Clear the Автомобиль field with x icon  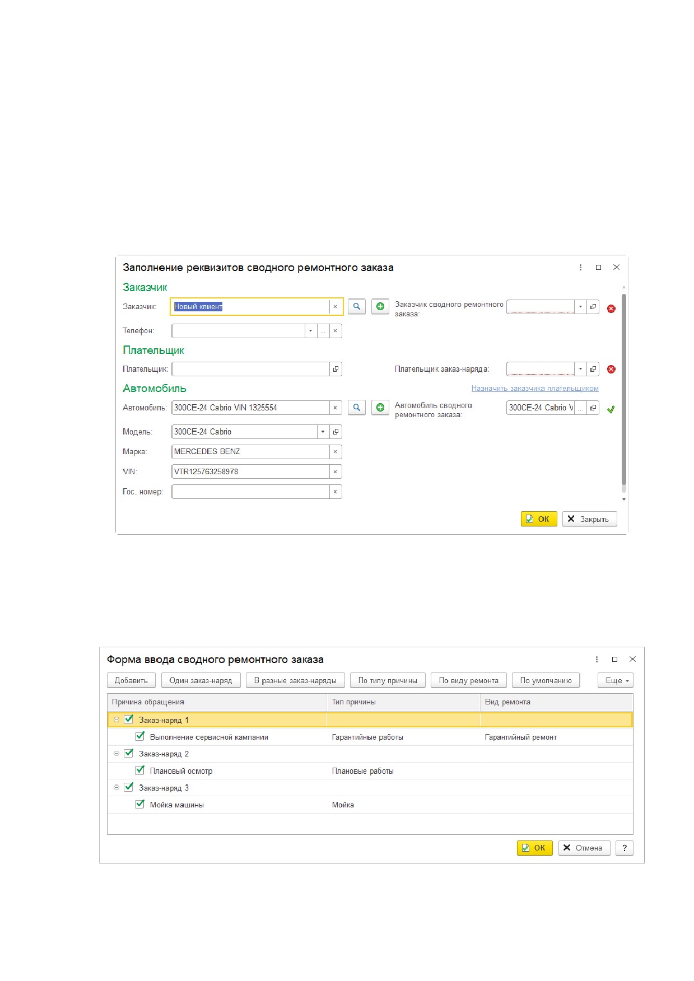[x=335, y=408]
